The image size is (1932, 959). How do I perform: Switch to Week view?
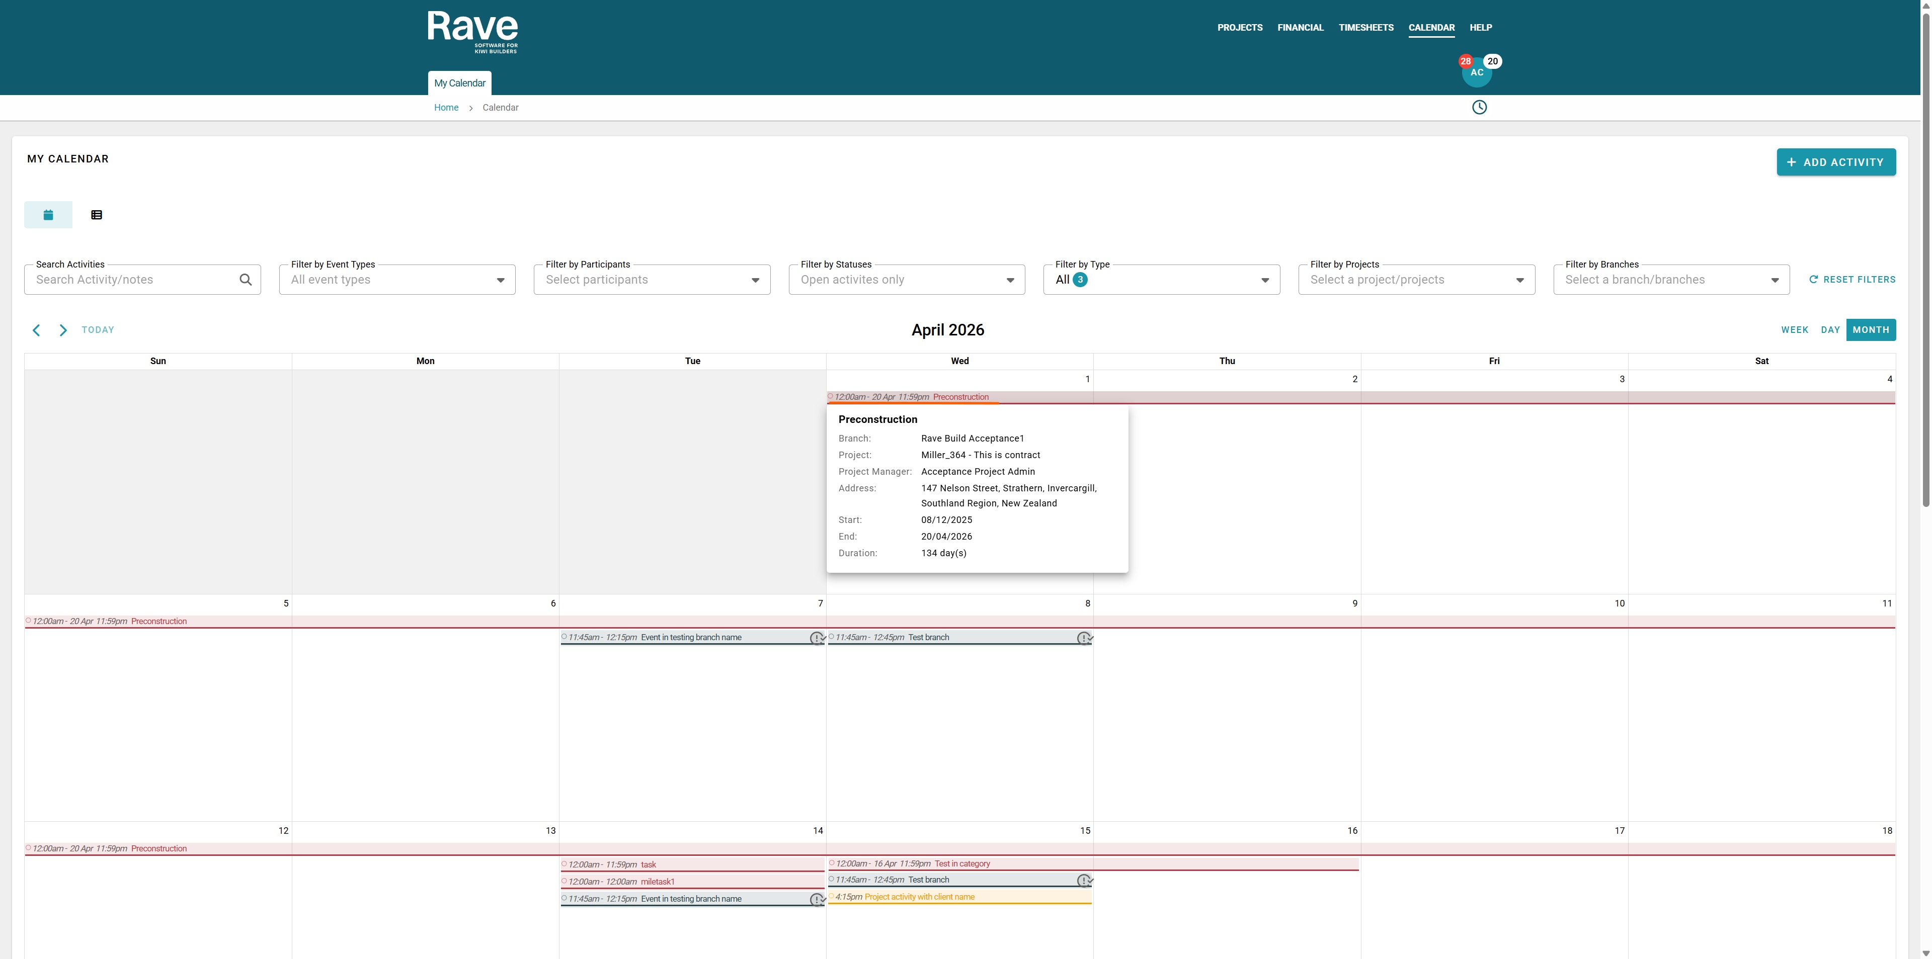point(1794,330)
